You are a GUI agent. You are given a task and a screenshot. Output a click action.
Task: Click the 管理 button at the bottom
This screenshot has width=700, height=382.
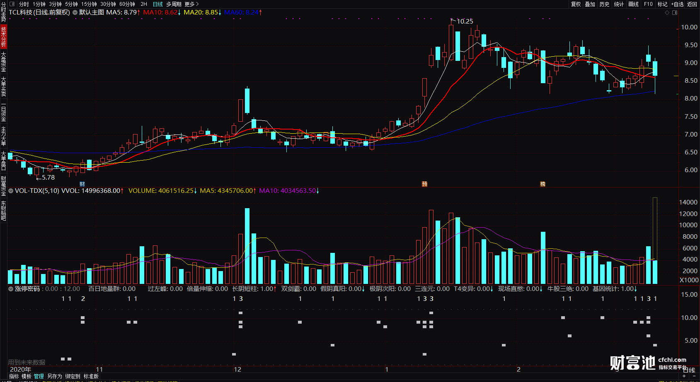click(39, 376)
